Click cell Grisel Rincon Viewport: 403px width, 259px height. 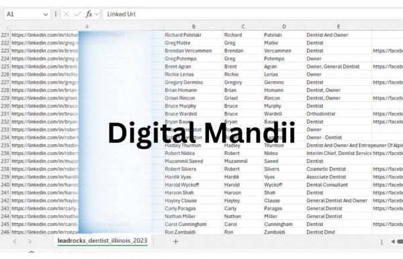click(193, 98)
